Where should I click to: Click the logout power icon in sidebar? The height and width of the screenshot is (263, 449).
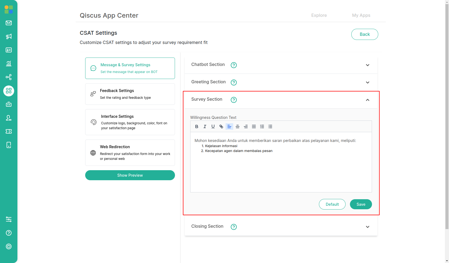(9, 246)
